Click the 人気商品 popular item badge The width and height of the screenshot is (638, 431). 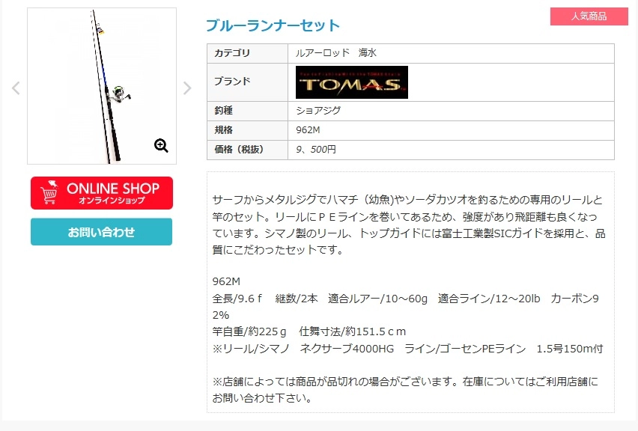click(589, 16)
